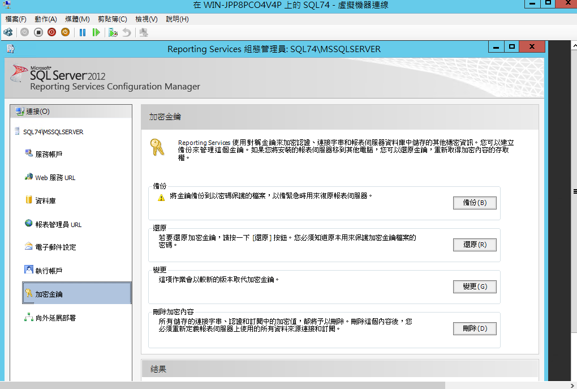This screenshot has height=389, width=577.
Task: Click the VM connection window icon
Action: tap(7, 5)
